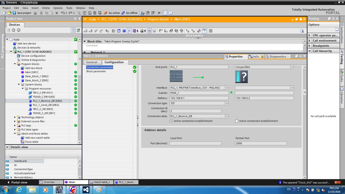This screenshot has width=345, height=194.
Task: Click the monitoring glasses icon in editor toolbar
Action: 204,31
